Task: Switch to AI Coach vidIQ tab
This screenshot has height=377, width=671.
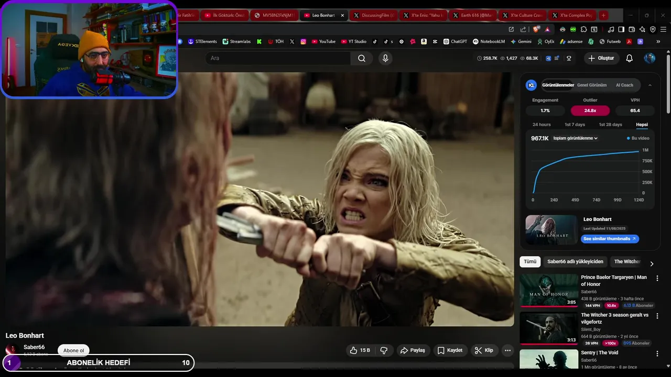Action: pyautogui.click(x=624, y=85)
